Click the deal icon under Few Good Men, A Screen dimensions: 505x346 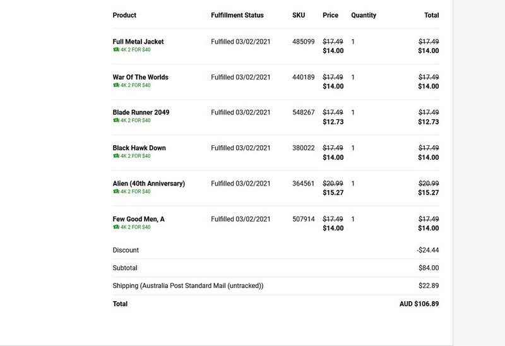click(116, 227)
